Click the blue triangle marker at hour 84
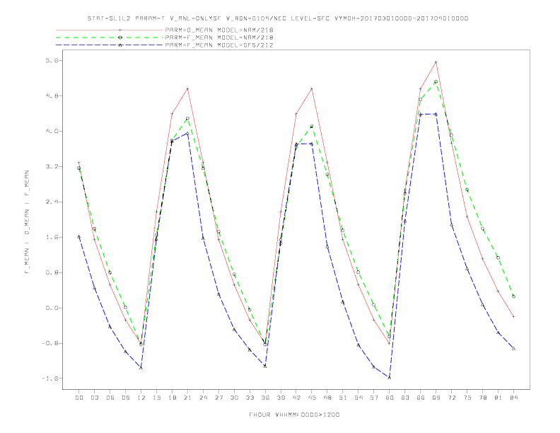The width and height of the screenshot is (560, 433). (x=513, y=348)
